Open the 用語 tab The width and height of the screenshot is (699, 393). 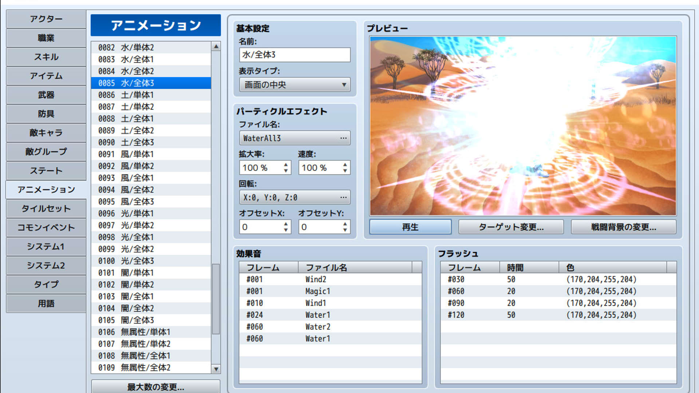point(46,303)
